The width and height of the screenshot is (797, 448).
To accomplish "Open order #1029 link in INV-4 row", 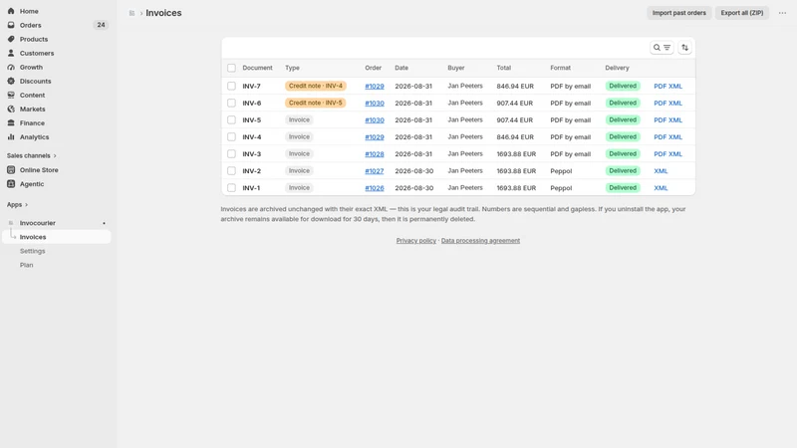I will click(x=375, y=137).
